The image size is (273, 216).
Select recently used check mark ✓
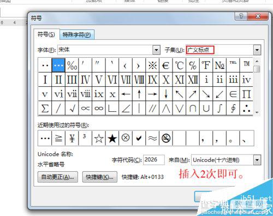[139, 138]
